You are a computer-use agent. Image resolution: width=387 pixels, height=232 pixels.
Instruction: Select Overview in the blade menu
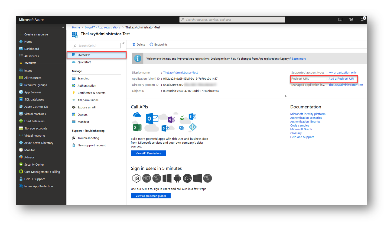[96, 55]
